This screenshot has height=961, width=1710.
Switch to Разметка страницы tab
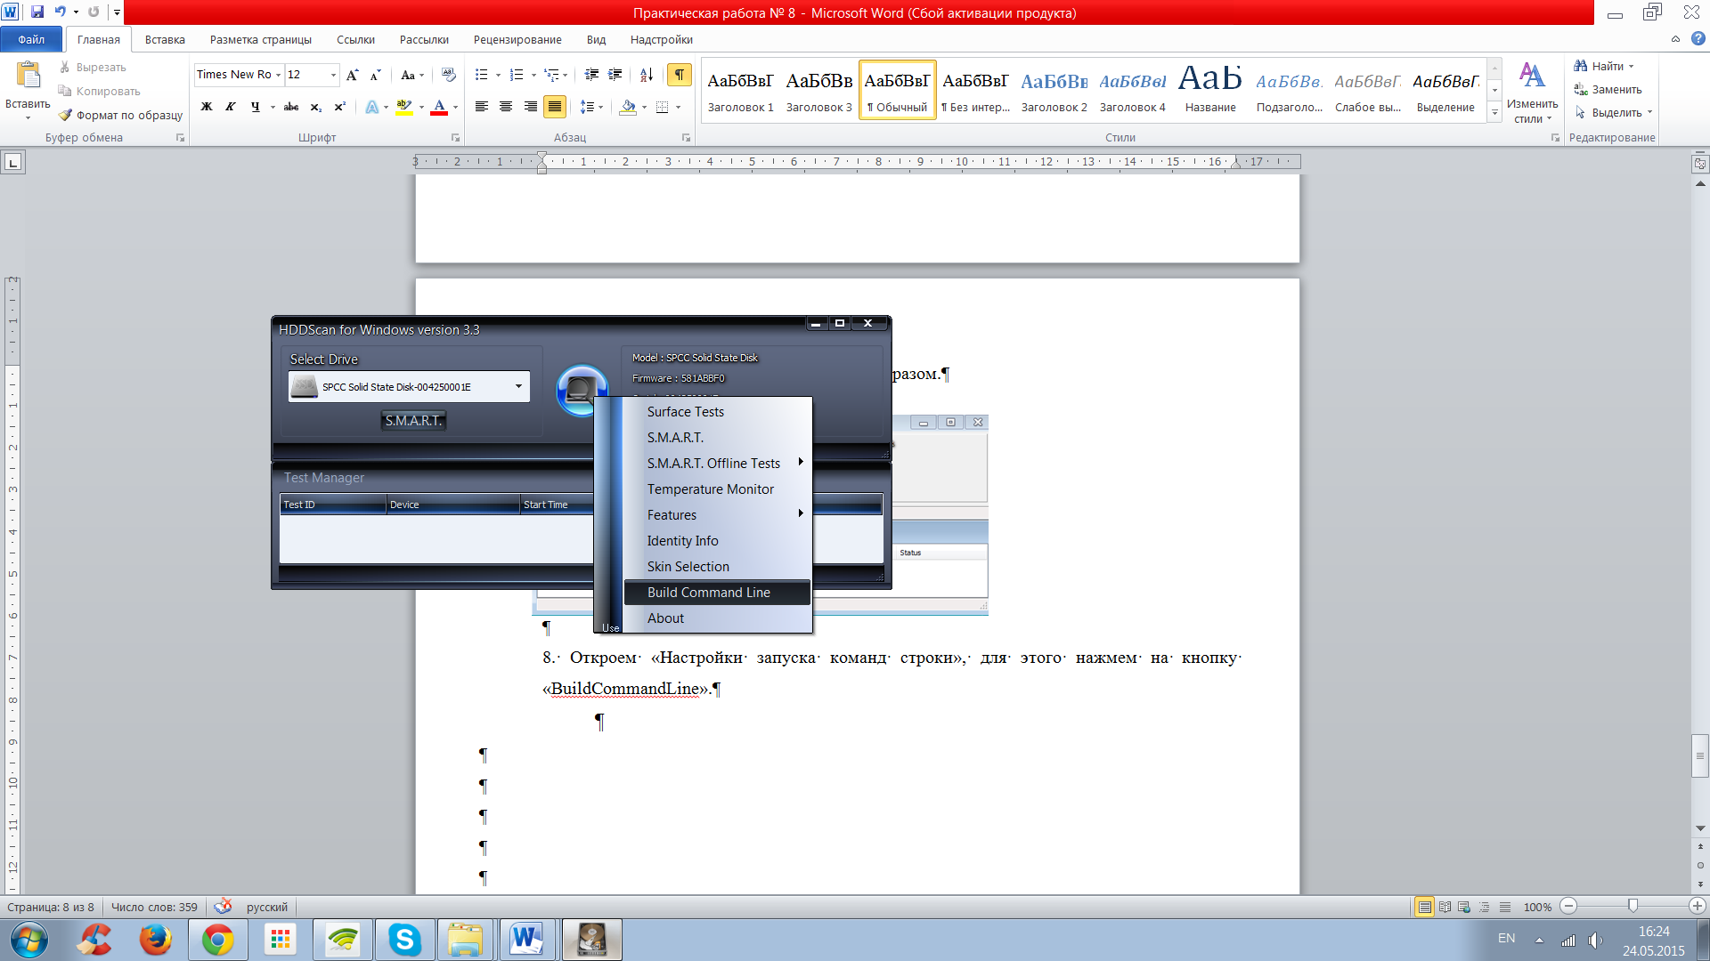[x=261, y=39]
